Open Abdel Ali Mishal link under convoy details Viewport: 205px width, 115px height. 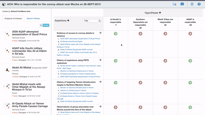(x=76, y=50)
